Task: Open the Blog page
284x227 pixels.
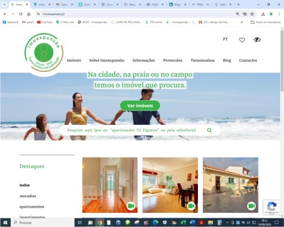Action: (x=227, y=61)
